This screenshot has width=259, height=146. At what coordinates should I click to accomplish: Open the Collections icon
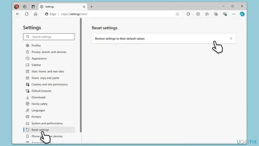(x=216, y=14)
